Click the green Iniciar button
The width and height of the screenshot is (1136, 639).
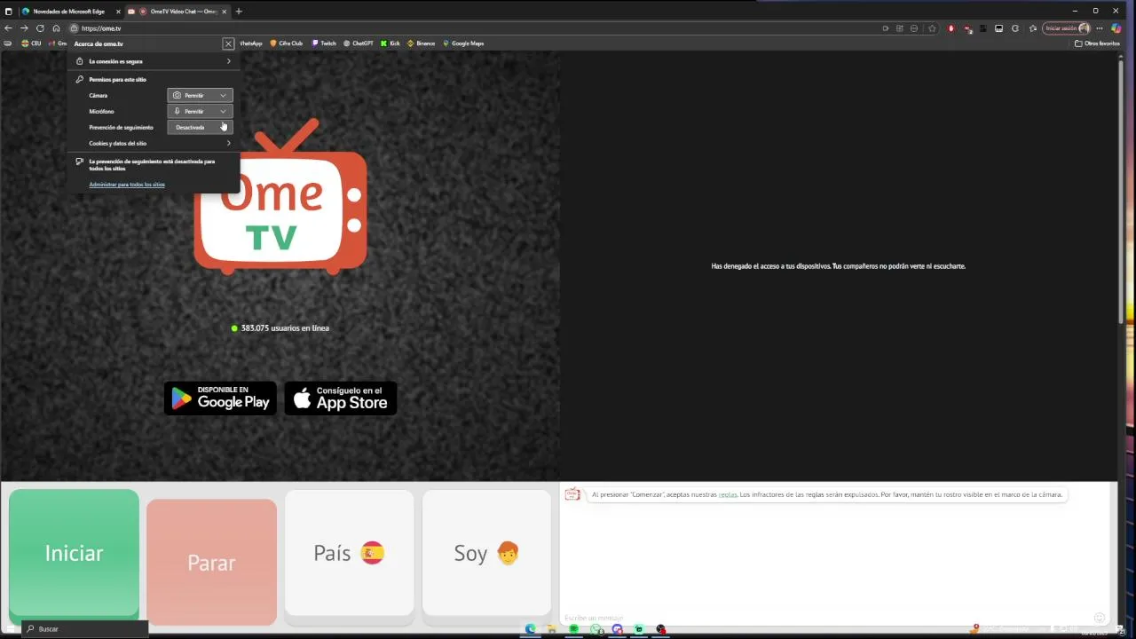pyautogui.click(x=74, y=553)
